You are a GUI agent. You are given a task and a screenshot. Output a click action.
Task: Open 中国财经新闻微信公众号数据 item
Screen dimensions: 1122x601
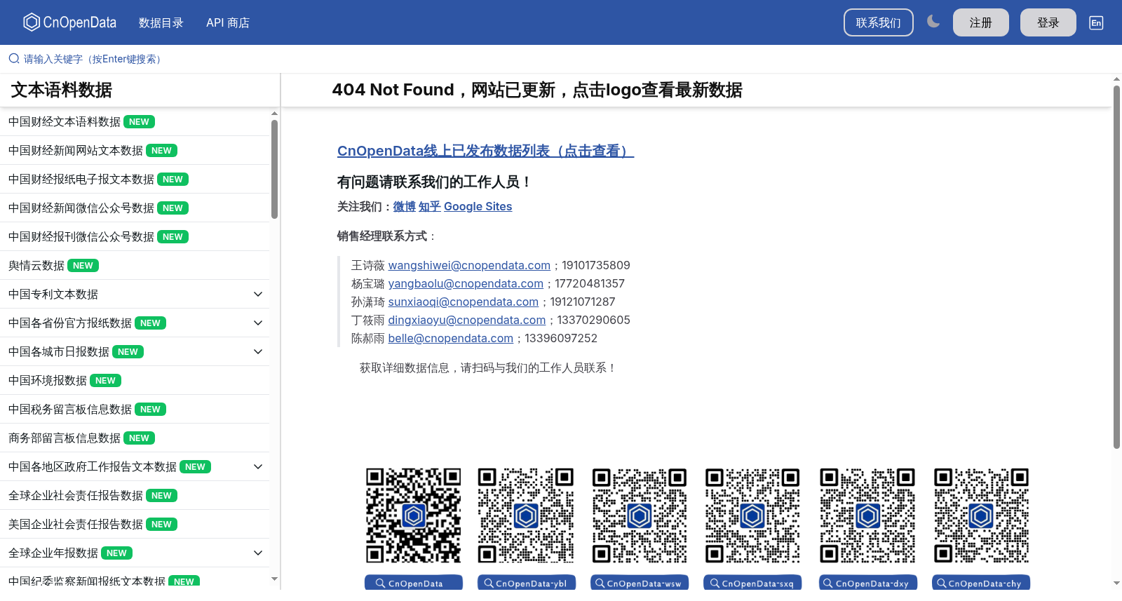pos(135,208)
